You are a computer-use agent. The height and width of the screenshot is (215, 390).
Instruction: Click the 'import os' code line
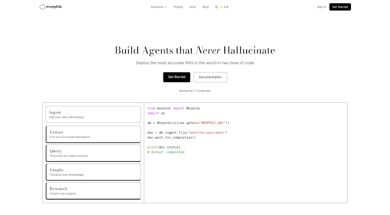[156, 113]
